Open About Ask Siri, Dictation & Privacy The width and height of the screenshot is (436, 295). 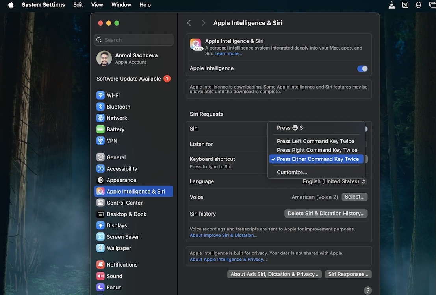click(275, 274)
